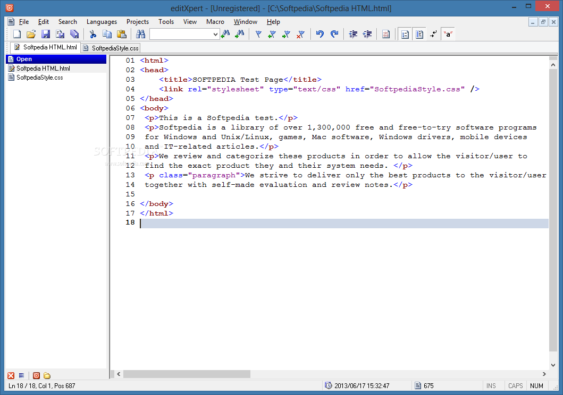The height and width of the screenshot is (395, 563).
Task: Go to next bookmark flag icon
Action: click(x=286, y=34)
